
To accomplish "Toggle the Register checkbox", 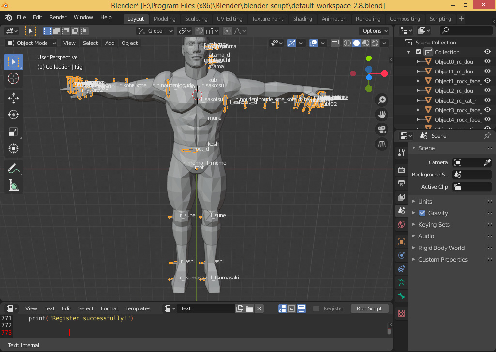I will (316, 308).
